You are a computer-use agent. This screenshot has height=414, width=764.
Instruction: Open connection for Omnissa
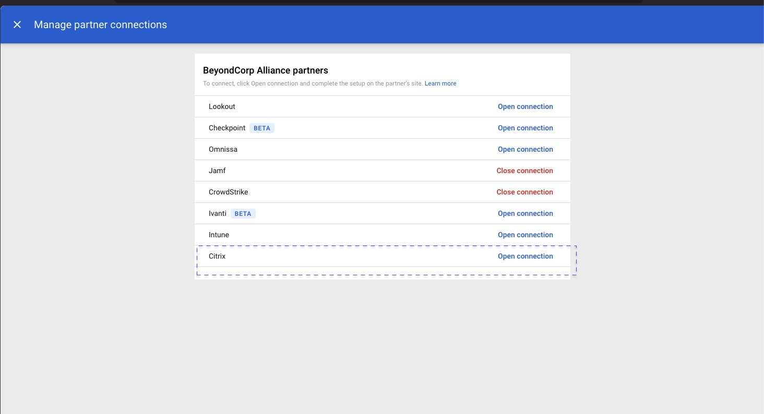point(525,149)
